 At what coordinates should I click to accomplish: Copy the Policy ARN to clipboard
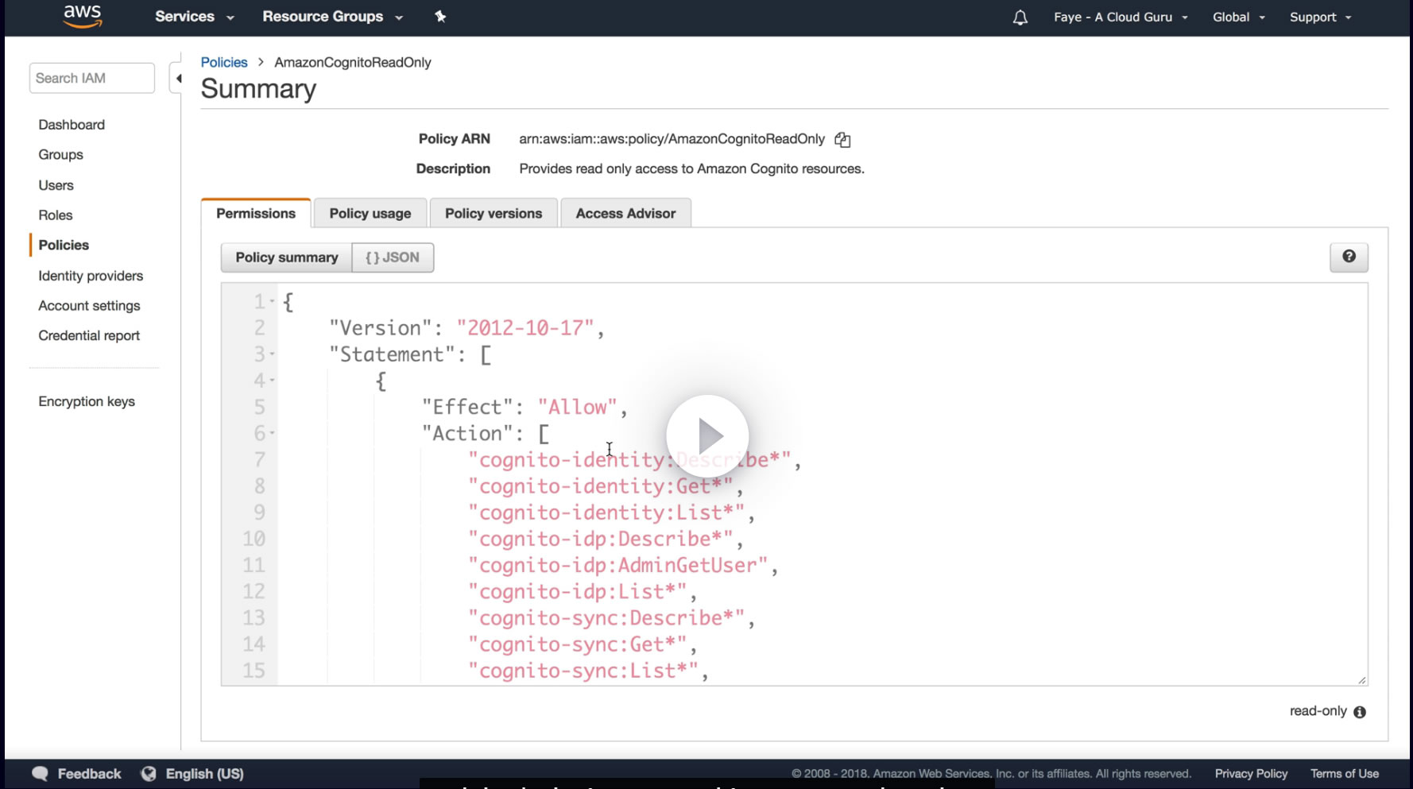point(842,140)
